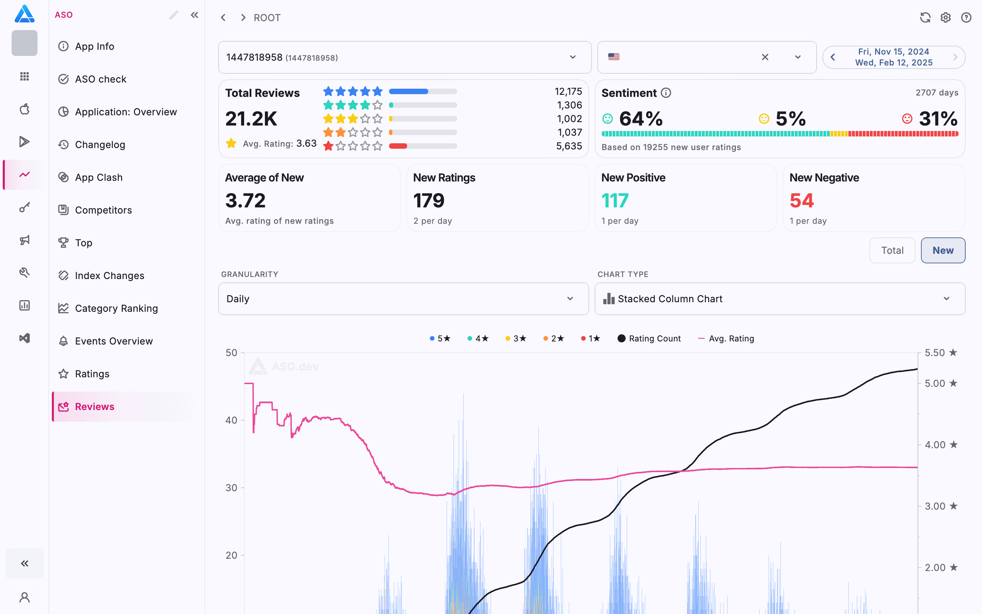Image resolution: width=982 pixels, height=614 pixels.
Task: Open Changelog menu item
Action: pos(126,145)
